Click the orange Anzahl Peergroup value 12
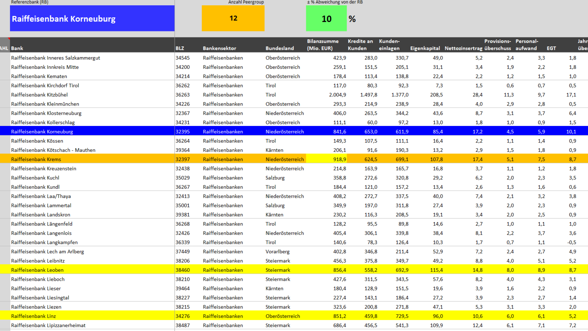 pos(233,18)
